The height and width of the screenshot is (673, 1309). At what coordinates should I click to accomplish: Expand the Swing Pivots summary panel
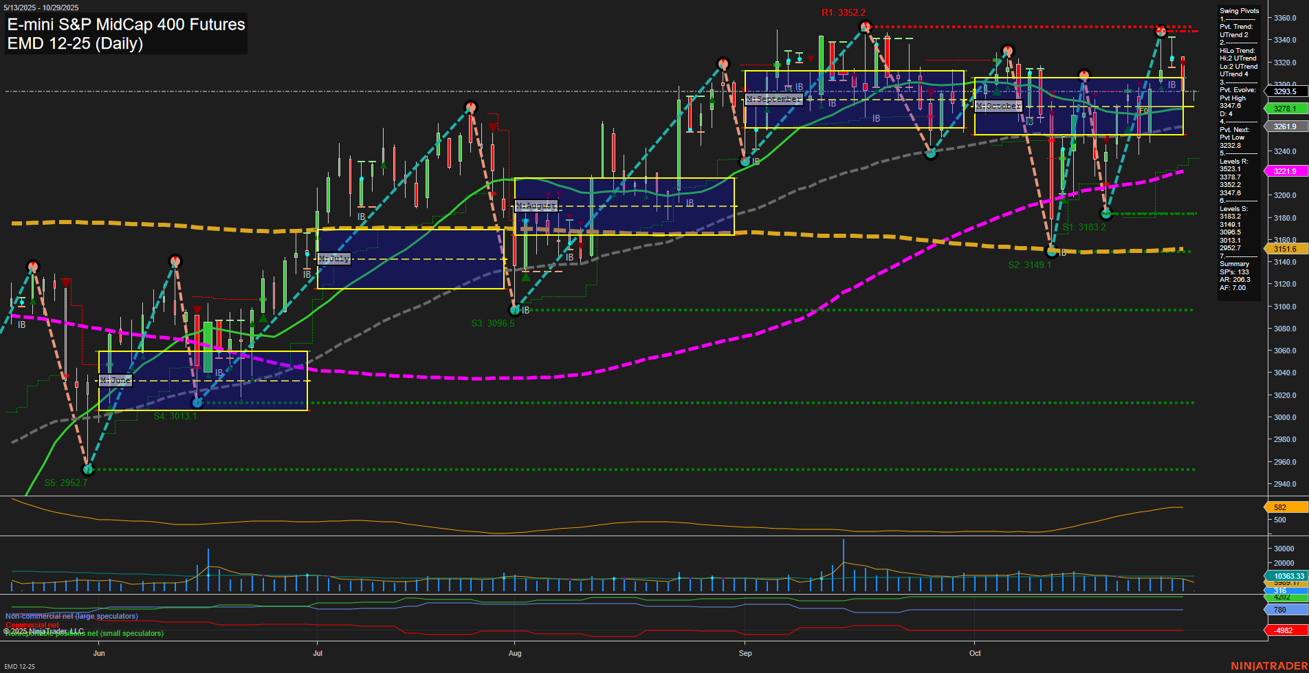1240,11
